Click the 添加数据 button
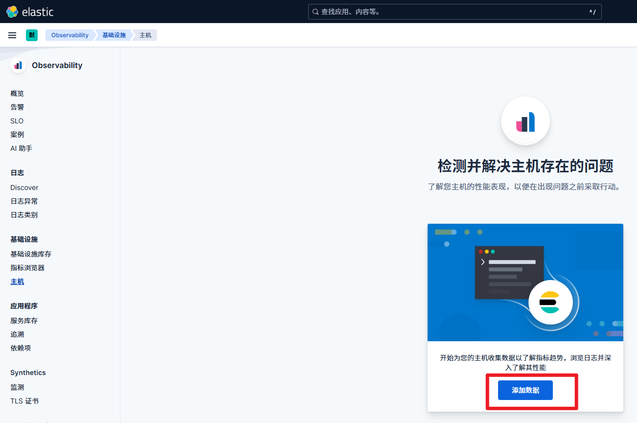The image size is (637, 423). pos(525,390)
